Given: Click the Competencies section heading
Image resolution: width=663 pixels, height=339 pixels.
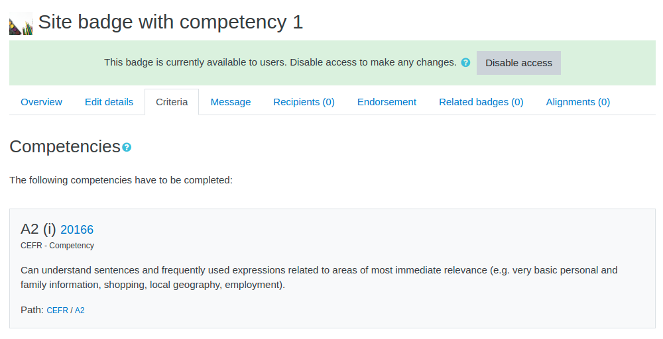Looking at the screenshot, I should (65, 146).
